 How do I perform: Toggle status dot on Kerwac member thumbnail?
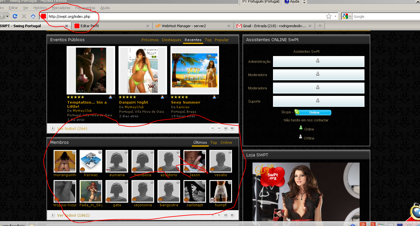click(x=100, y=152)
